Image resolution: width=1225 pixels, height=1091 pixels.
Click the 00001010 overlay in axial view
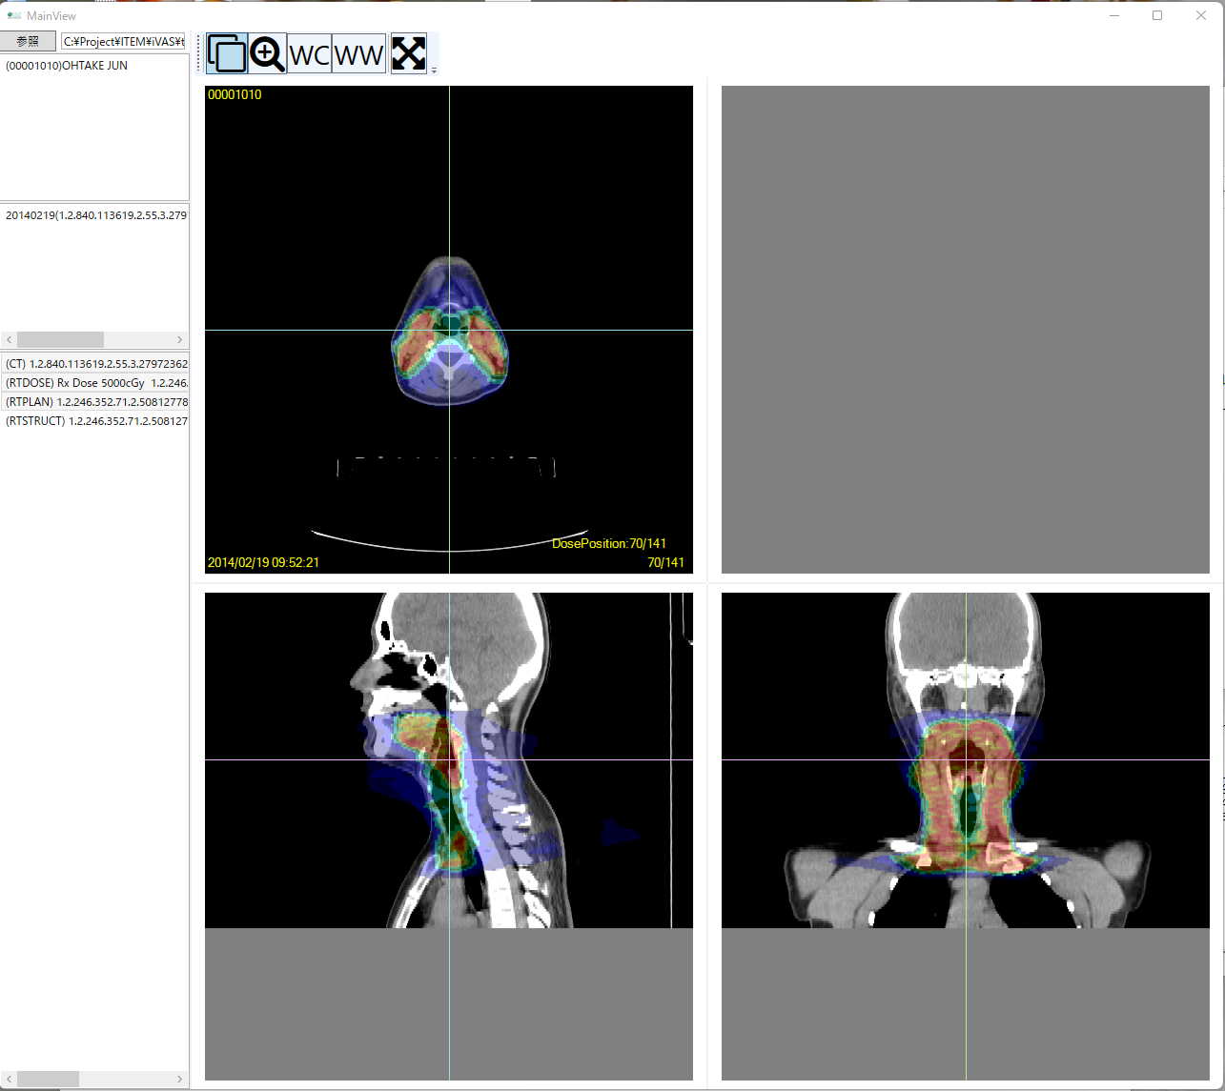235,95
